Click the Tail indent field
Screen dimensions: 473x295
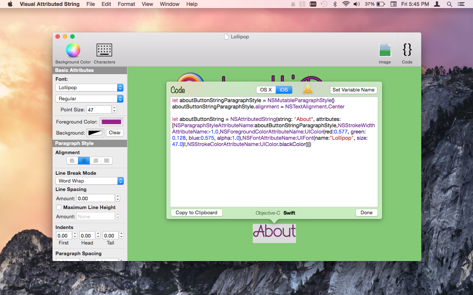[x=110, y=235]
